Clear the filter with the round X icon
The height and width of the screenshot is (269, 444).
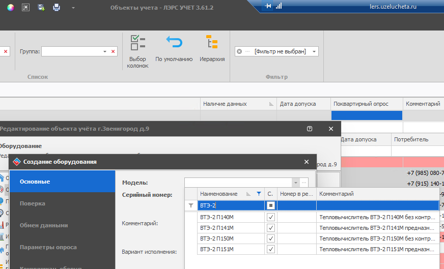pos(239,51)
